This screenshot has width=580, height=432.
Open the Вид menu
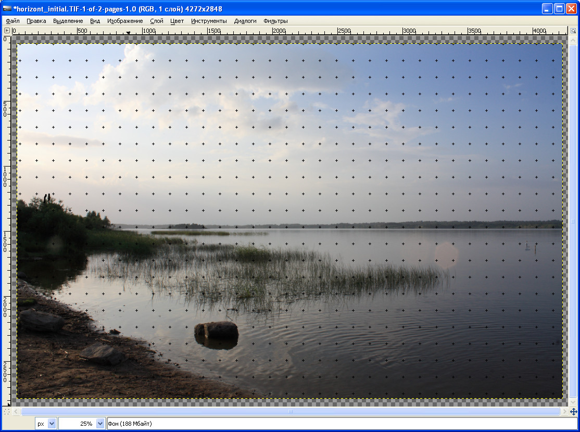click(x=95, y=21)
